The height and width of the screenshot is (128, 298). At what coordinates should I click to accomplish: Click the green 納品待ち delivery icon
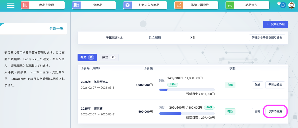click(230, 5)
